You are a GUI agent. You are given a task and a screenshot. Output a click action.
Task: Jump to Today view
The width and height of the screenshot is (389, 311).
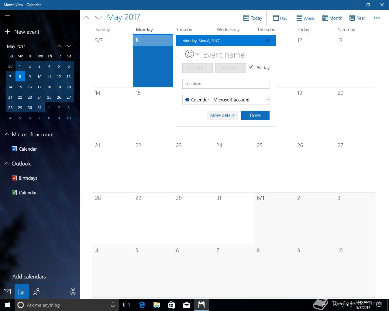(x=253, y=18)
